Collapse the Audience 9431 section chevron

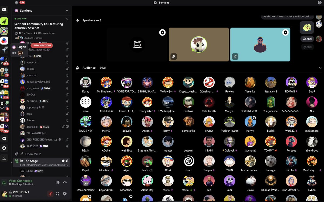tap(320, 68)
